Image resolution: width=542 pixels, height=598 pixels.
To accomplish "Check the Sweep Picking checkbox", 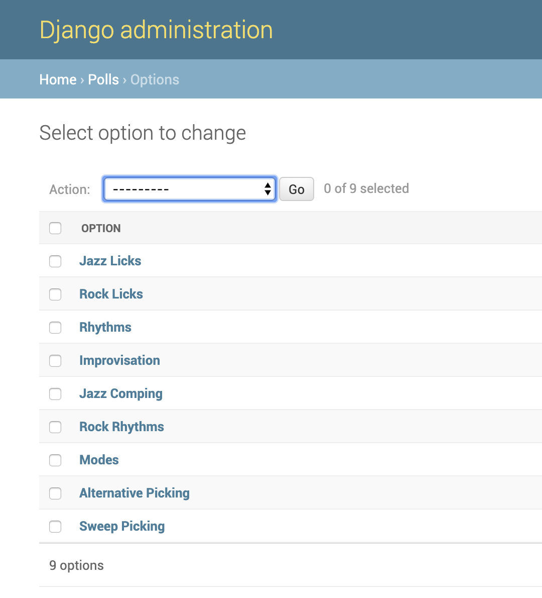I will coord(55,527).
